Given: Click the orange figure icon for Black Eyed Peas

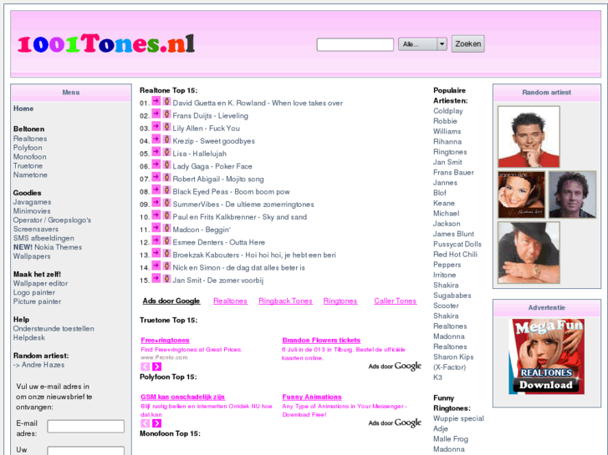Looking at the screenshot, I should coord(166,190).
